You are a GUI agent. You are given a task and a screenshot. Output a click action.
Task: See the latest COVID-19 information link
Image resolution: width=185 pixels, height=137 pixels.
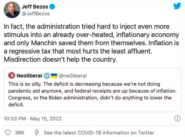coord(99,132)
